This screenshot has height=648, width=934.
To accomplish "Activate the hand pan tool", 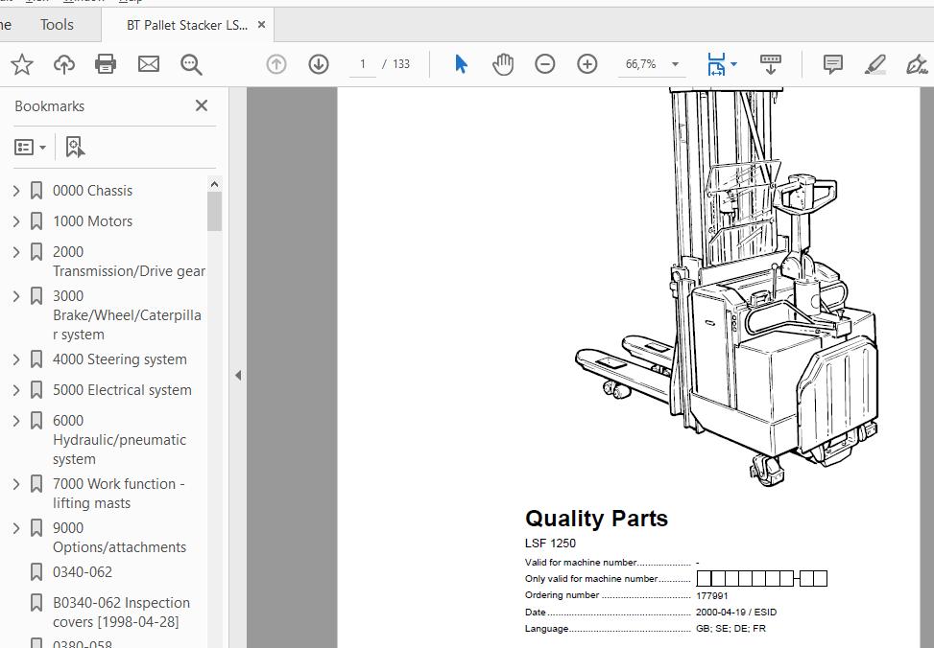I will pos(503,64).
